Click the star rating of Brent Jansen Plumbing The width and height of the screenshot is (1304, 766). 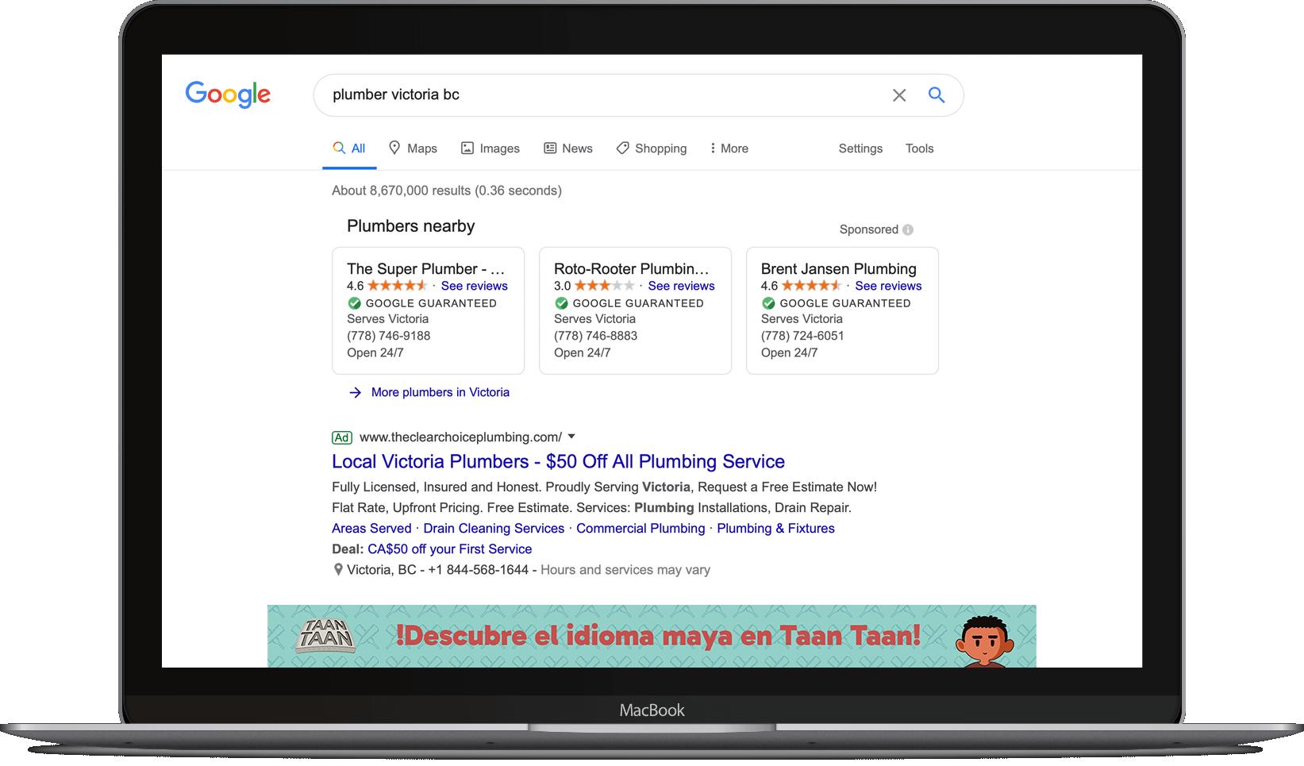811,286
